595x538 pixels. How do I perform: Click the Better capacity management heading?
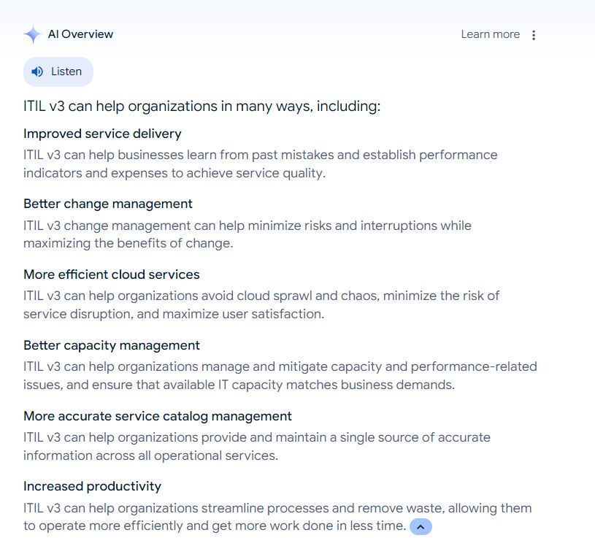(111, 345)
